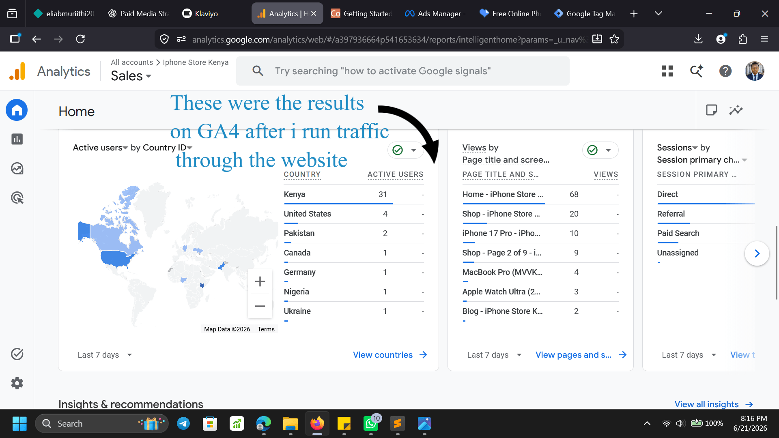Switch to the Ads Manager browser tab
This screenshot has height=438, width=779.
coord(435,14)
